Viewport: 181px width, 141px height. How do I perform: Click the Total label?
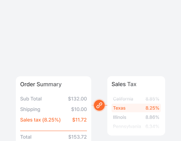pos(26,137)
